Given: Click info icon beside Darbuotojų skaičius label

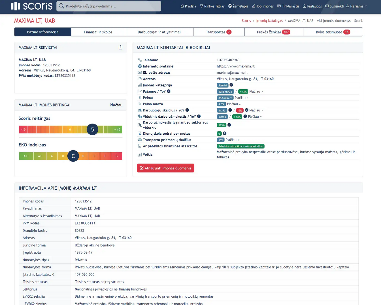Looking at the screenshot, I should [x=187, y=110].
